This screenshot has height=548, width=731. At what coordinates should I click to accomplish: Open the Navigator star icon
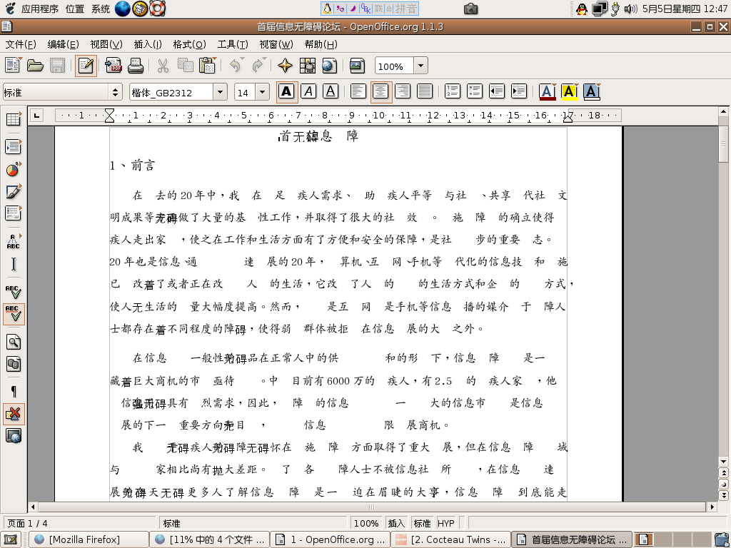(285, 66)
